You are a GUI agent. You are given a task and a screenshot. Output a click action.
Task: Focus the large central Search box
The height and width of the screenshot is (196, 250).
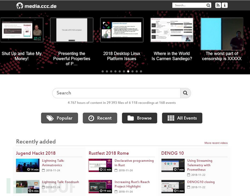[x=116, y=93]
